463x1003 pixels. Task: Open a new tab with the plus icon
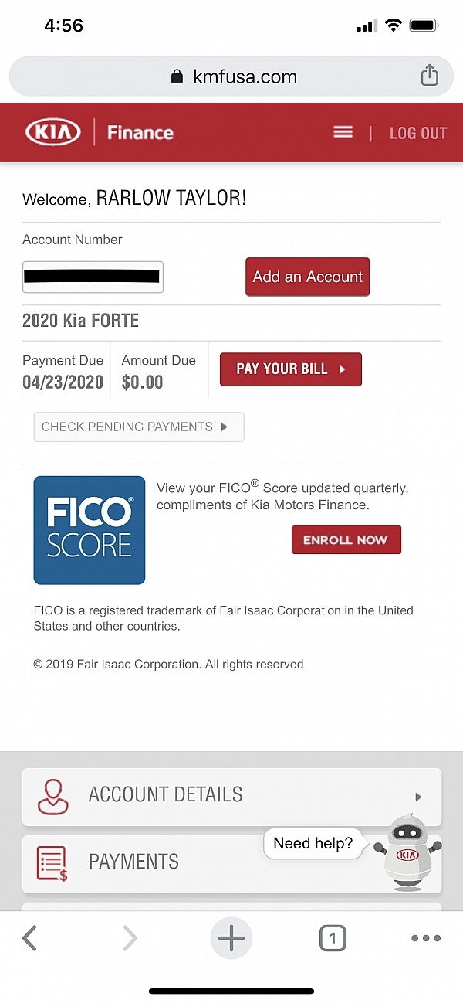231,938
